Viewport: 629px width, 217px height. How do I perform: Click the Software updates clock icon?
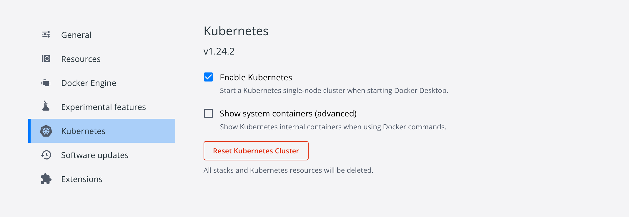click(x=46, y=155)
